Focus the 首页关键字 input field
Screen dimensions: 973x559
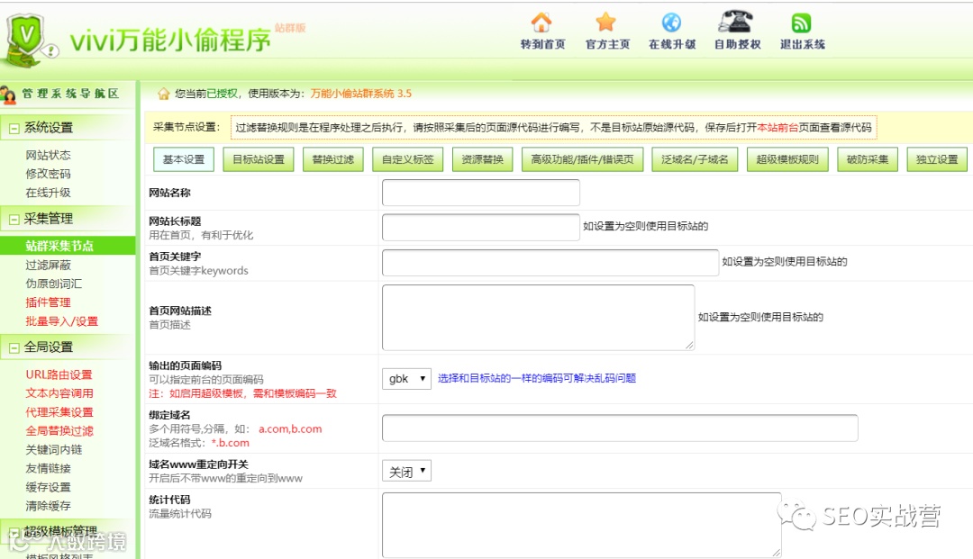point(550,263)
